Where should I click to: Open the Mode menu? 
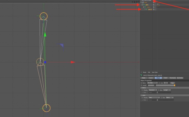[x=144, y=72]
